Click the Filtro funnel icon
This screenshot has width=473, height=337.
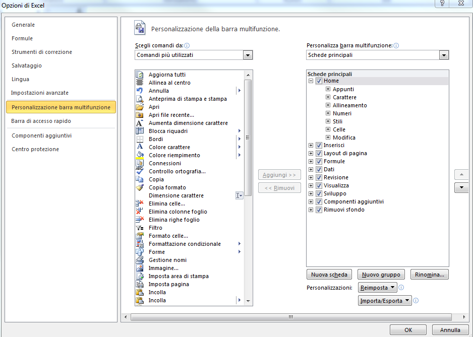tap(140, 228)
